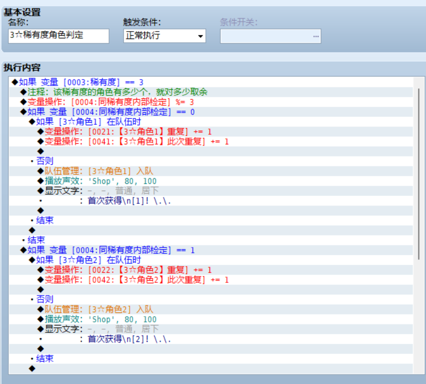Image resolution: width=426 pixels, height=384 pixels.
Task: Click the 名称 input field '3☆稀有度角色判定'
Action: pyautogui.click(x=58, y=36)
